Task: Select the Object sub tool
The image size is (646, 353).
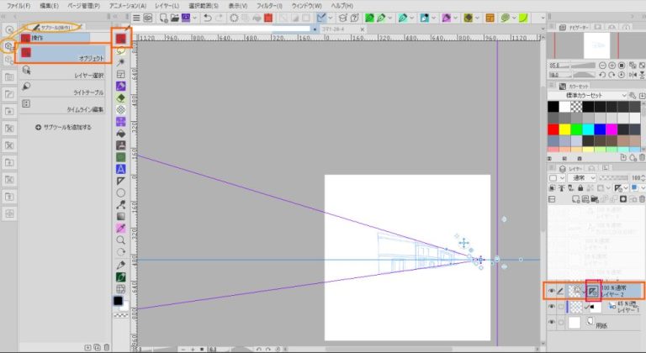Action: (65, 55)
